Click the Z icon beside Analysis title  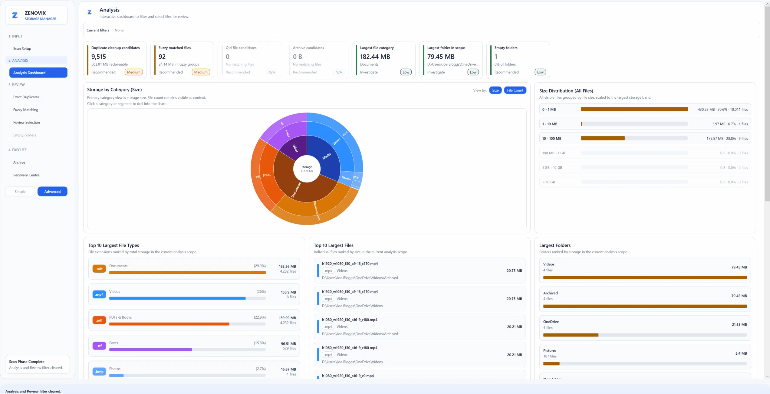[90, 12]
